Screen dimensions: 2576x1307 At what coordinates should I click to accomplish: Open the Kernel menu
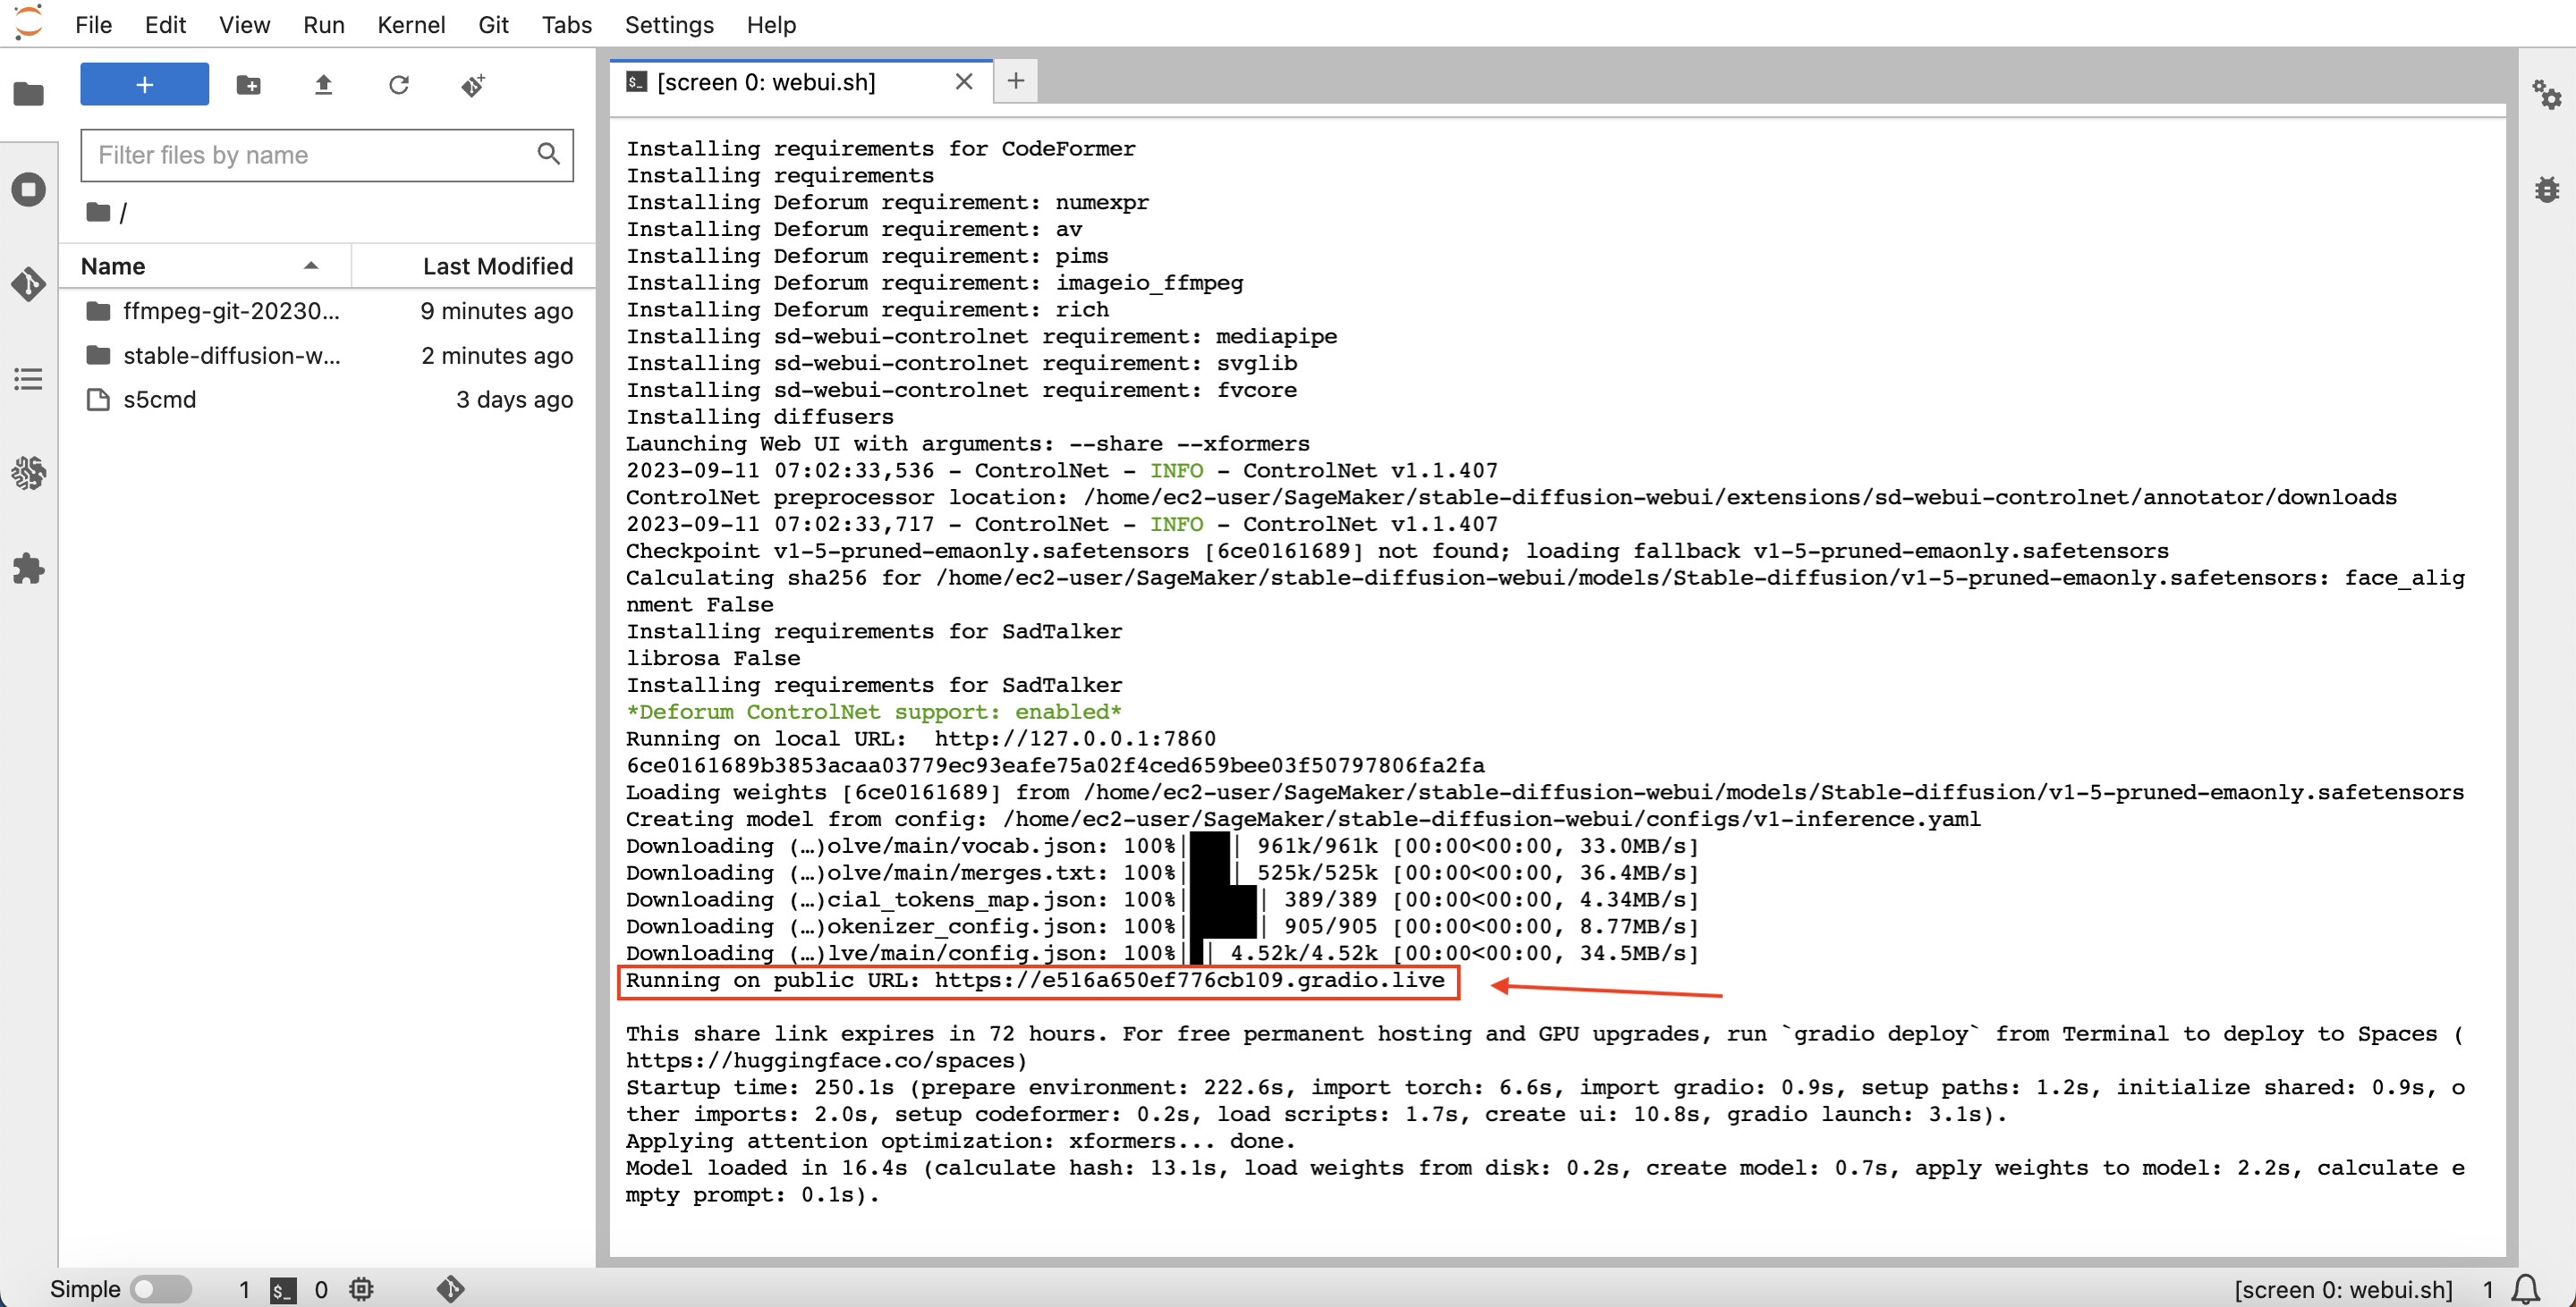click(410, 24)
